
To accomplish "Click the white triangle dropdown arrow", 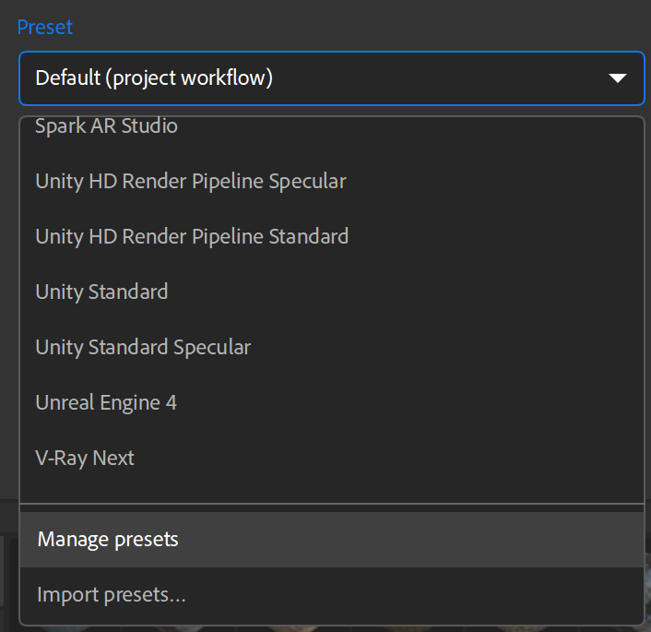I will pyautogui.click(x=618, y=78).
